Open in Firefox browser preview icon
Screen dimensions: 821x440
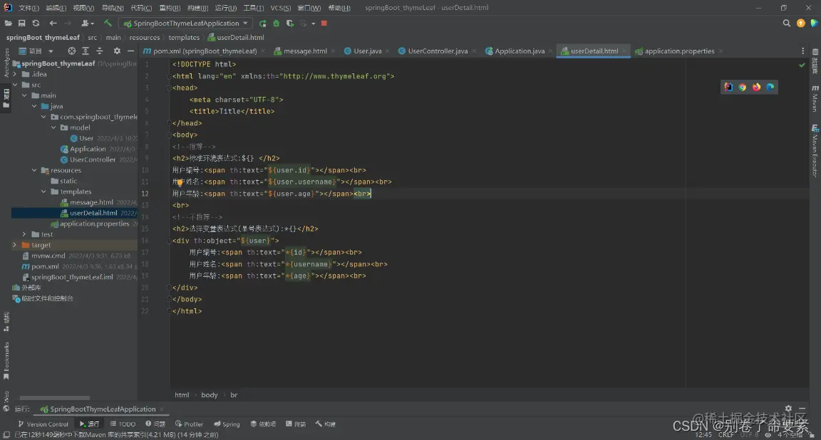[x=757, y=87]
